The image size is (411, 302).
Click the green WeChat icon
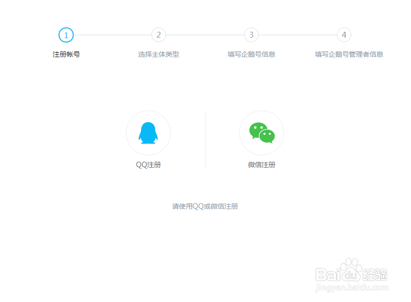point(262,133)
